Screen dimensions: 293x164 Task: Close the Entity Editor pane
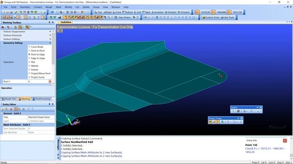[53, 104]
